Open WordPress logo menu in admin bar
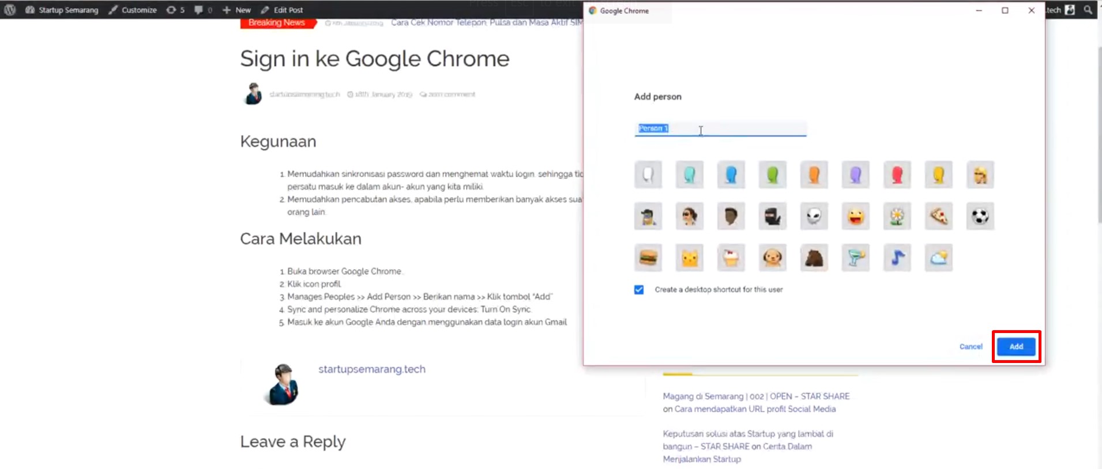The width and height of the screenshot is (1102, 469). (10, 10)
